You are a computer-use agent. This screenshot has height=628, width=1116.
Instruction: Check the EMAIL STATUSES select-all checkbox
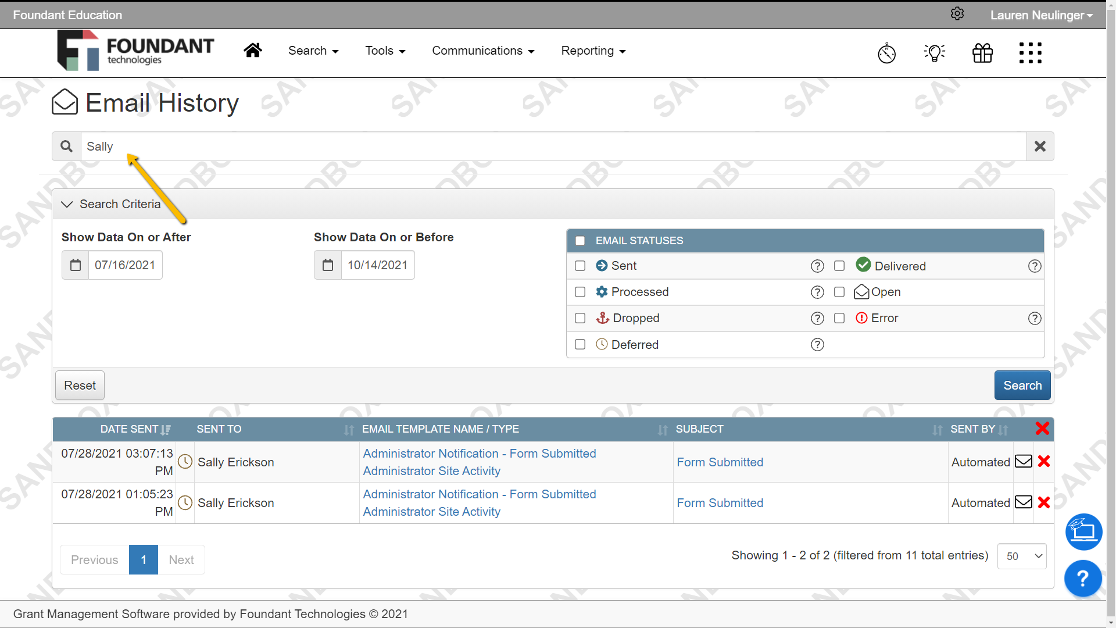(x=580, y=240)
